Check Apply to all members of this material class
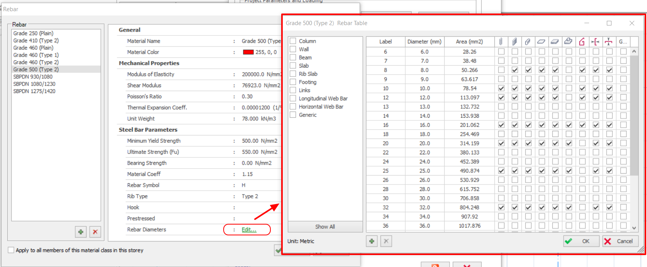 [11, 250]
